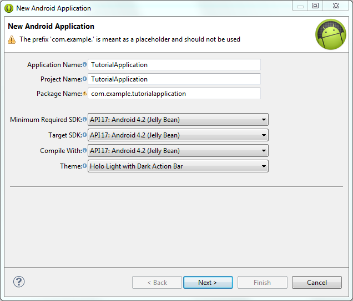Image resolution: width=353 pixels, height=301 pixels.
Task: Click info icon beside Project Name
Action: (85, 79)
